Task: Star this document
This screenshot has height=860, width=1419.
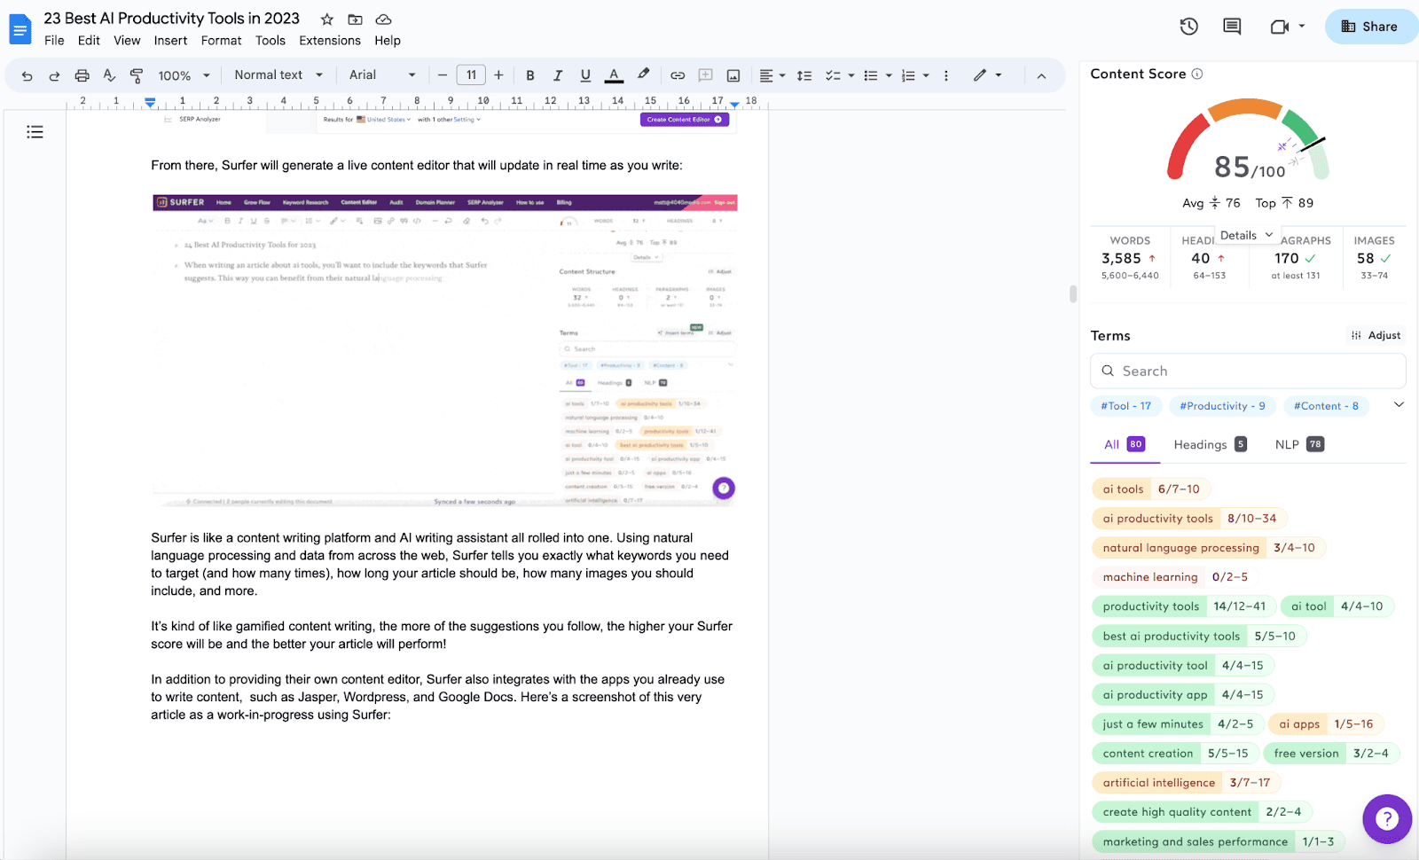Action: pyautogui.click(x=326, y=19)
